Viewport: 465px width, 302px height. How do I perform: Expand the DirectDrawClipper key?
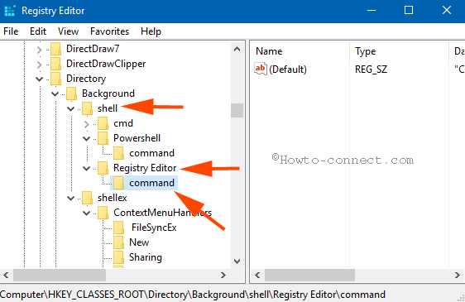tap(39, 65)
